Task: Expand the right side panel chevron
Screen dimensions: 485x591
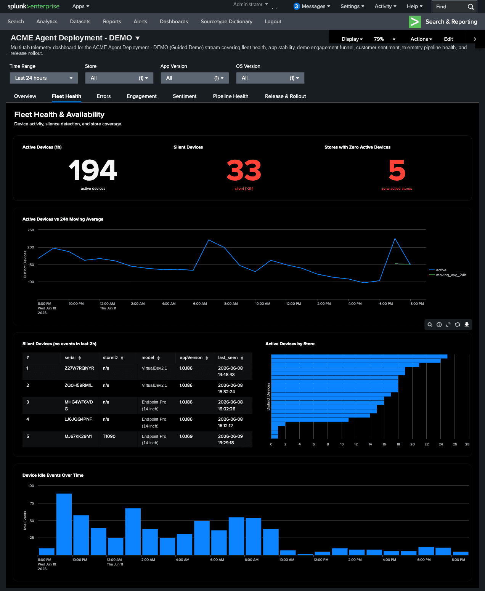Action: (475, 39)
